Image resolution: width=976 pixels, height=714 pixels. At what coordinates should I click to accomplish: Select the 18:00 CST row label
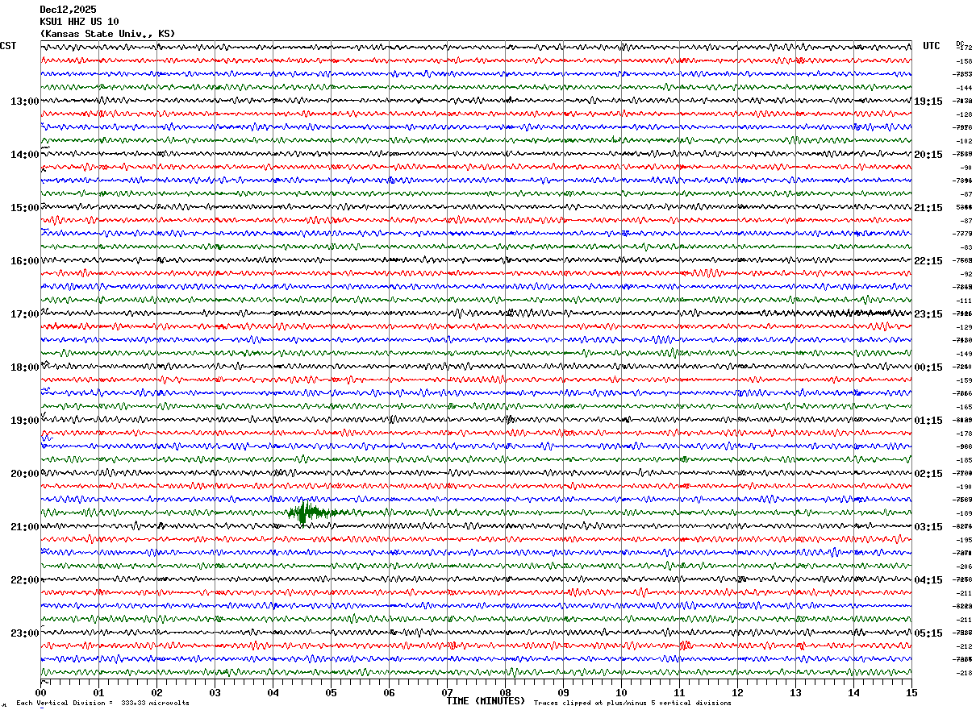tap(25, 367)
